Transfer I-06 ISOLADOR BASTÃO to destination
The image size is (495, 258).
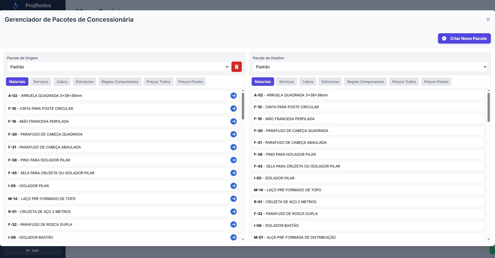[x=233, y=237]
